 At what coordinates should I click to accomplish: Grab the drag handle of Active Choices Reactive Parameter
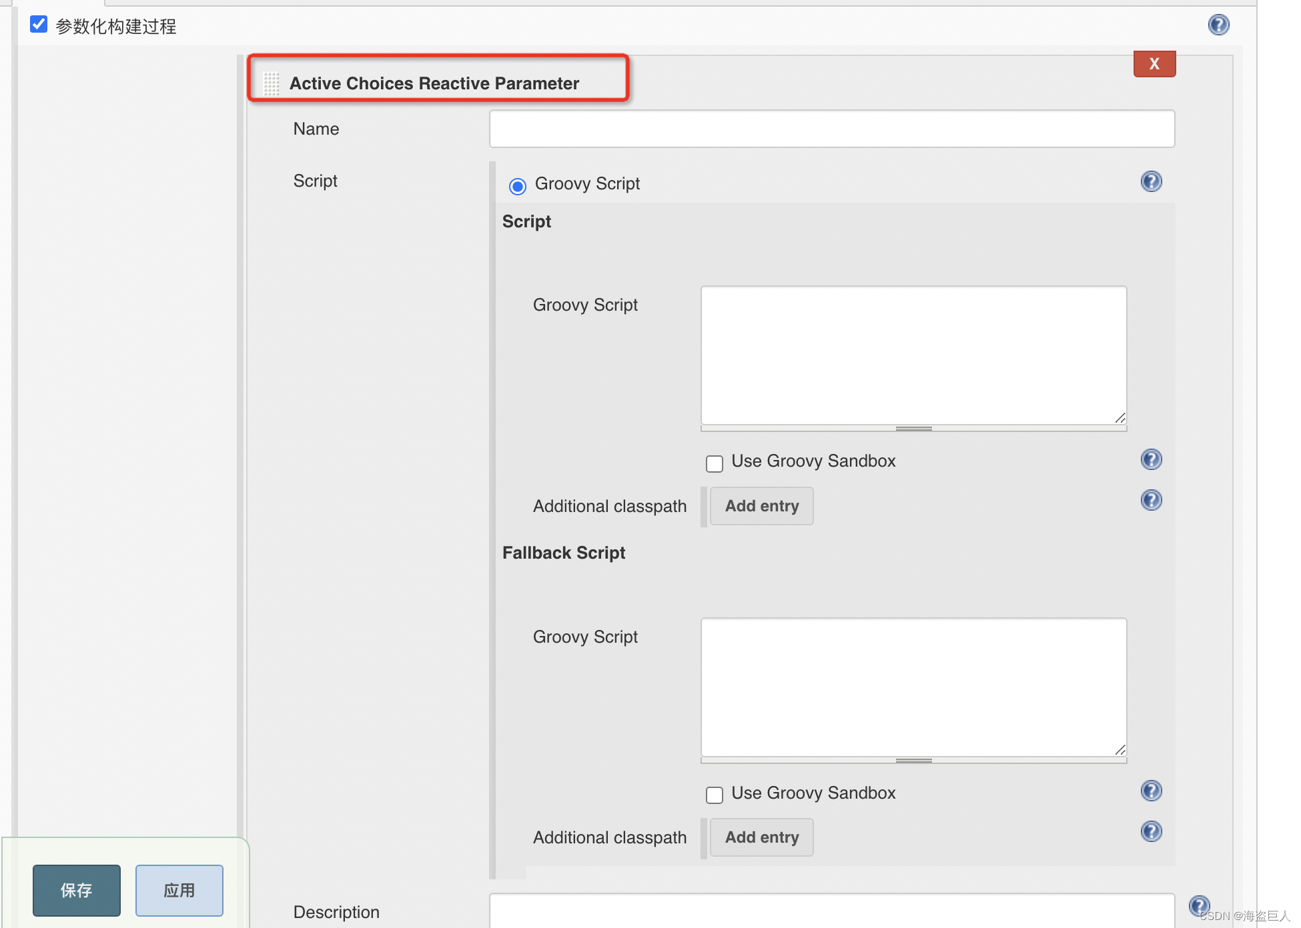coord(271,84)
